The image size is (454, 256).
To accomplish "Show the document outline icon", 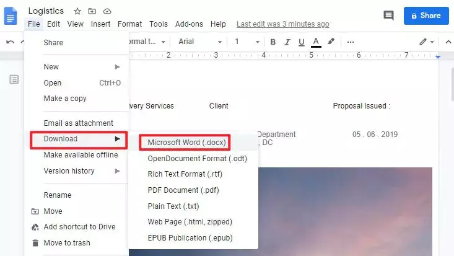I will pyautogui.click(x=14, y=79).
